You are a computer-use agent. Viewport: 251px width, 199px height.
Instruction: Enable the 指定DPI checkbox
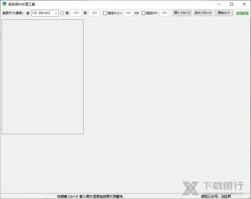tap(143, 13)
